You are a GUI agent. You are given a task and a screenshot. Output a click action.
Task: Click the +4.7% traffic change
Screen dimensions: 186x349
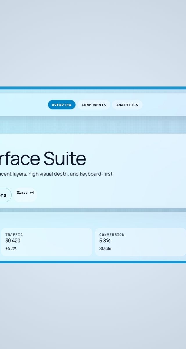(11, 248)
